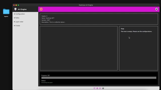Screen dimensions: 161x90
Task: Open the YouTube icon in footer
Action: 100,88
